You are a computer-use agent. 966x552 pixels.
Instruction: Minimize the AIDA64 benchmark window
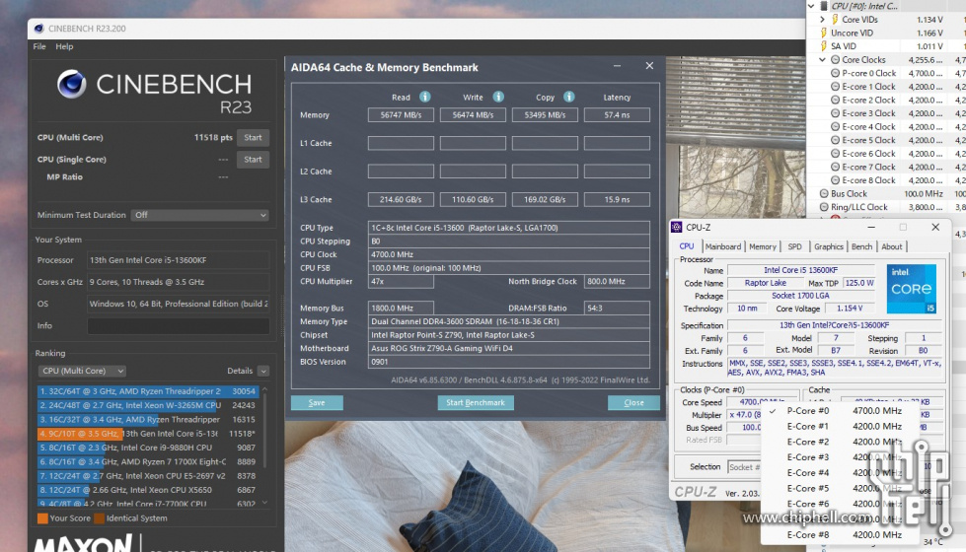click(617, 66)
